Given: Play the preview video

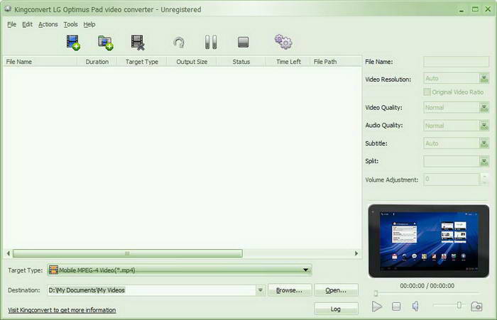Looking at the screenshot, I should coord(377,306).
